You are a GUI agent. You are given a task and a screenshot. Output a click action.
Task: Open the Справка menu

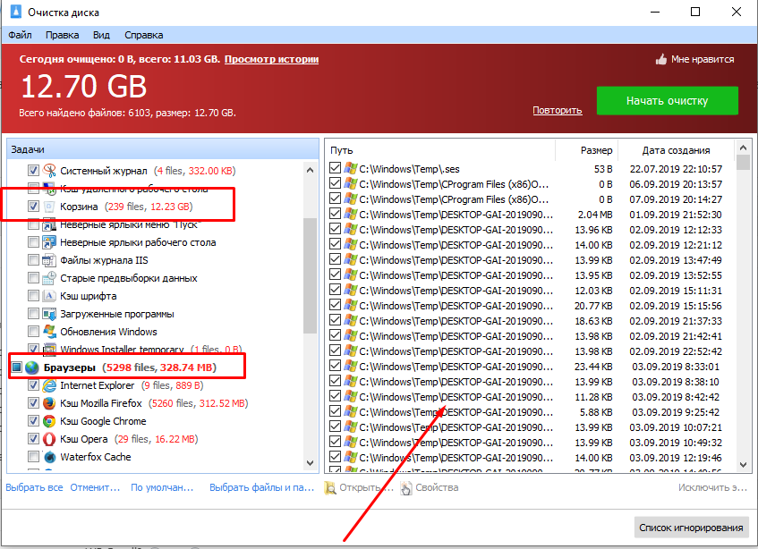coord(143,35)
